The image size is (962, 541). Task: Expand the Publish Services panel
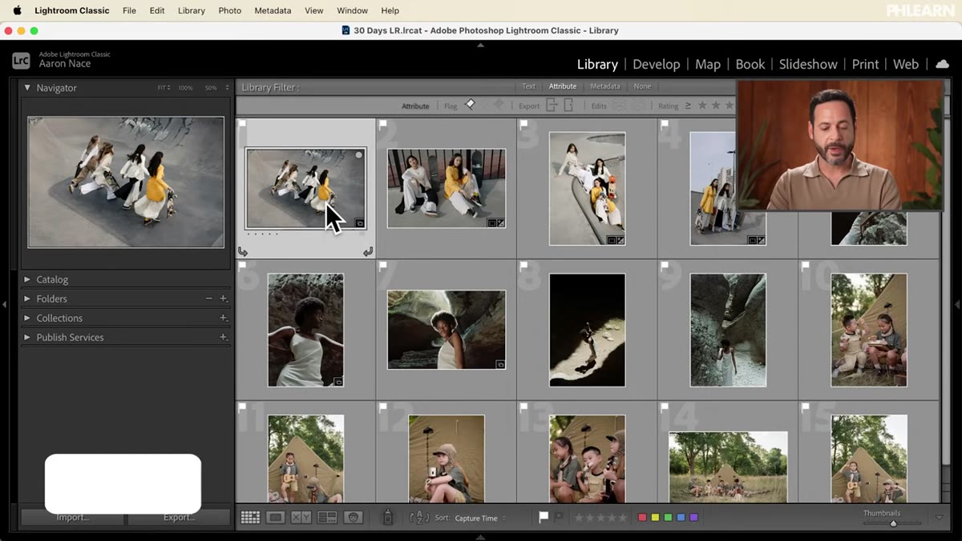click(x=27, y=337)
